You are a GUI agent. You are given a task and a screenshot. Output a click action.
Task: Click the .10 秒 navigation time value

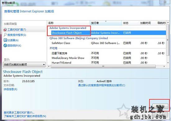click(161, 53)
